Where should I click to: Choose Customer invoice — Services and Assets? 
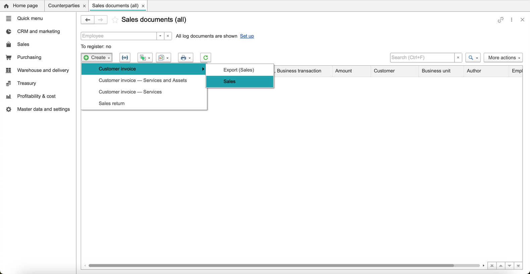[144, 80]
